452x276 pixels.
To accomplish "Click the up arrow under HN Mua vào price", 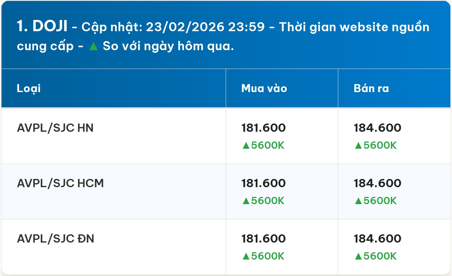I will tap(246, 145).
